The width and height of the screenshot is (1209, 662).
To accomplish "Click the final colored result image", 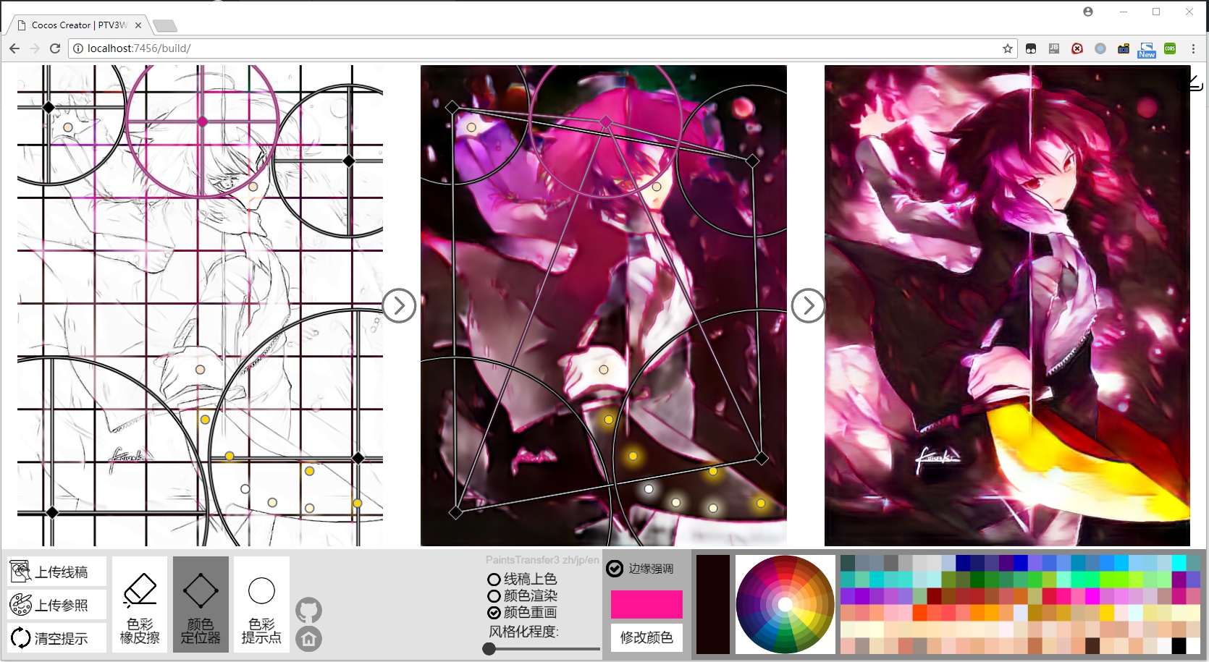I will pos(1007,305).
